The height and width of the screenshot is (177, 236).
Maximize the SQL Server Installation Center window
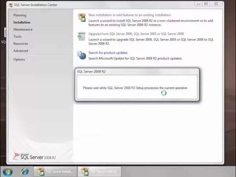(x=206, y=4)
